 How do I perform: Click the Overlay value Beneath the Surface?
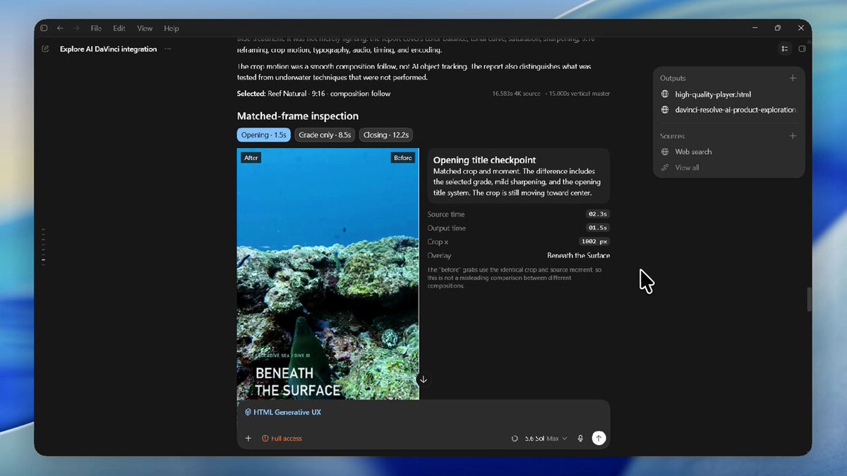pyautogui.click(x=579, y=255)
